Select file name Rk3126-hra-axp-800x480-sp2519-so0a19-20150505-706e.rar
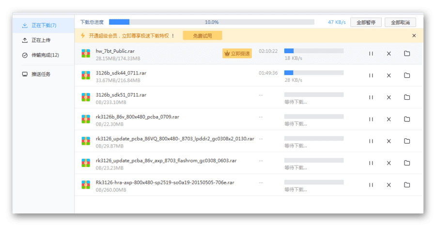436x226 pixels. coord(165,182)
